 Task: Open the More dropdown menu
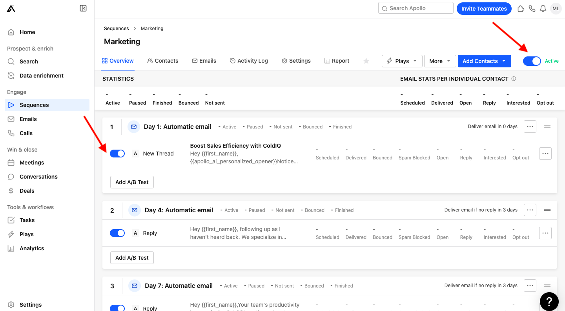click(440, 61)
